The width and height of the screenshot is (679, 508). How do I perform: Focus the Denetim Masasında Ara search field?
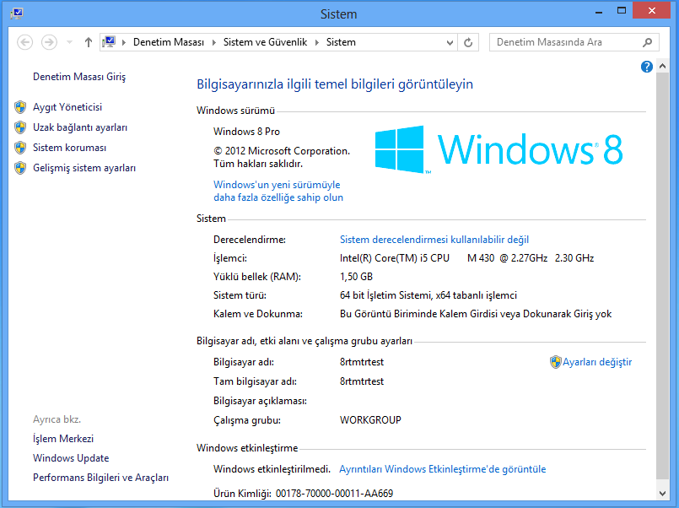565,42
